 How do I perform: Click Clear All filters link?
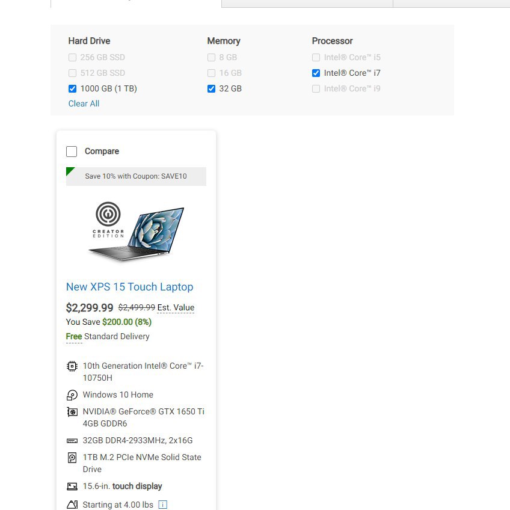(84, 103)
